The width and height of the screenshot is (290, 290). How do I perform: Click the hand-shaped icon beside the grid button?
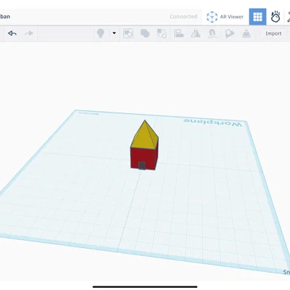(x=275, y=17)
